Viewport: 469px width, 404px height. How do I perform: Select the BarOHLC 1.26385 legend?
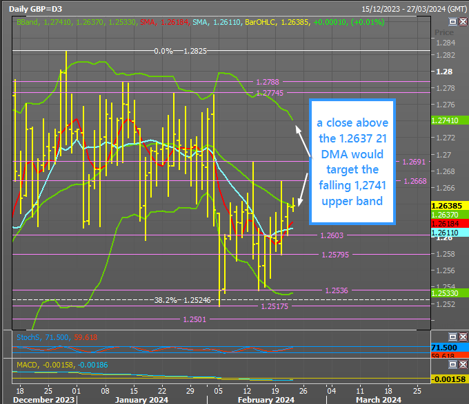coord(277,22)
